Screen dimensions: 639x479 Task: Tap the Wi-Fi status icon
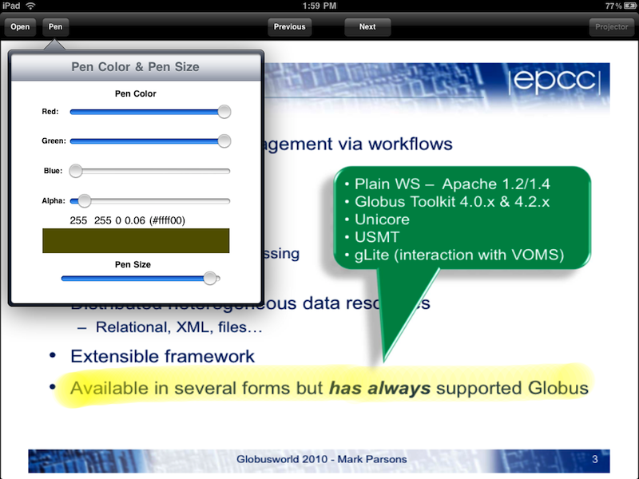coord(30,6)
